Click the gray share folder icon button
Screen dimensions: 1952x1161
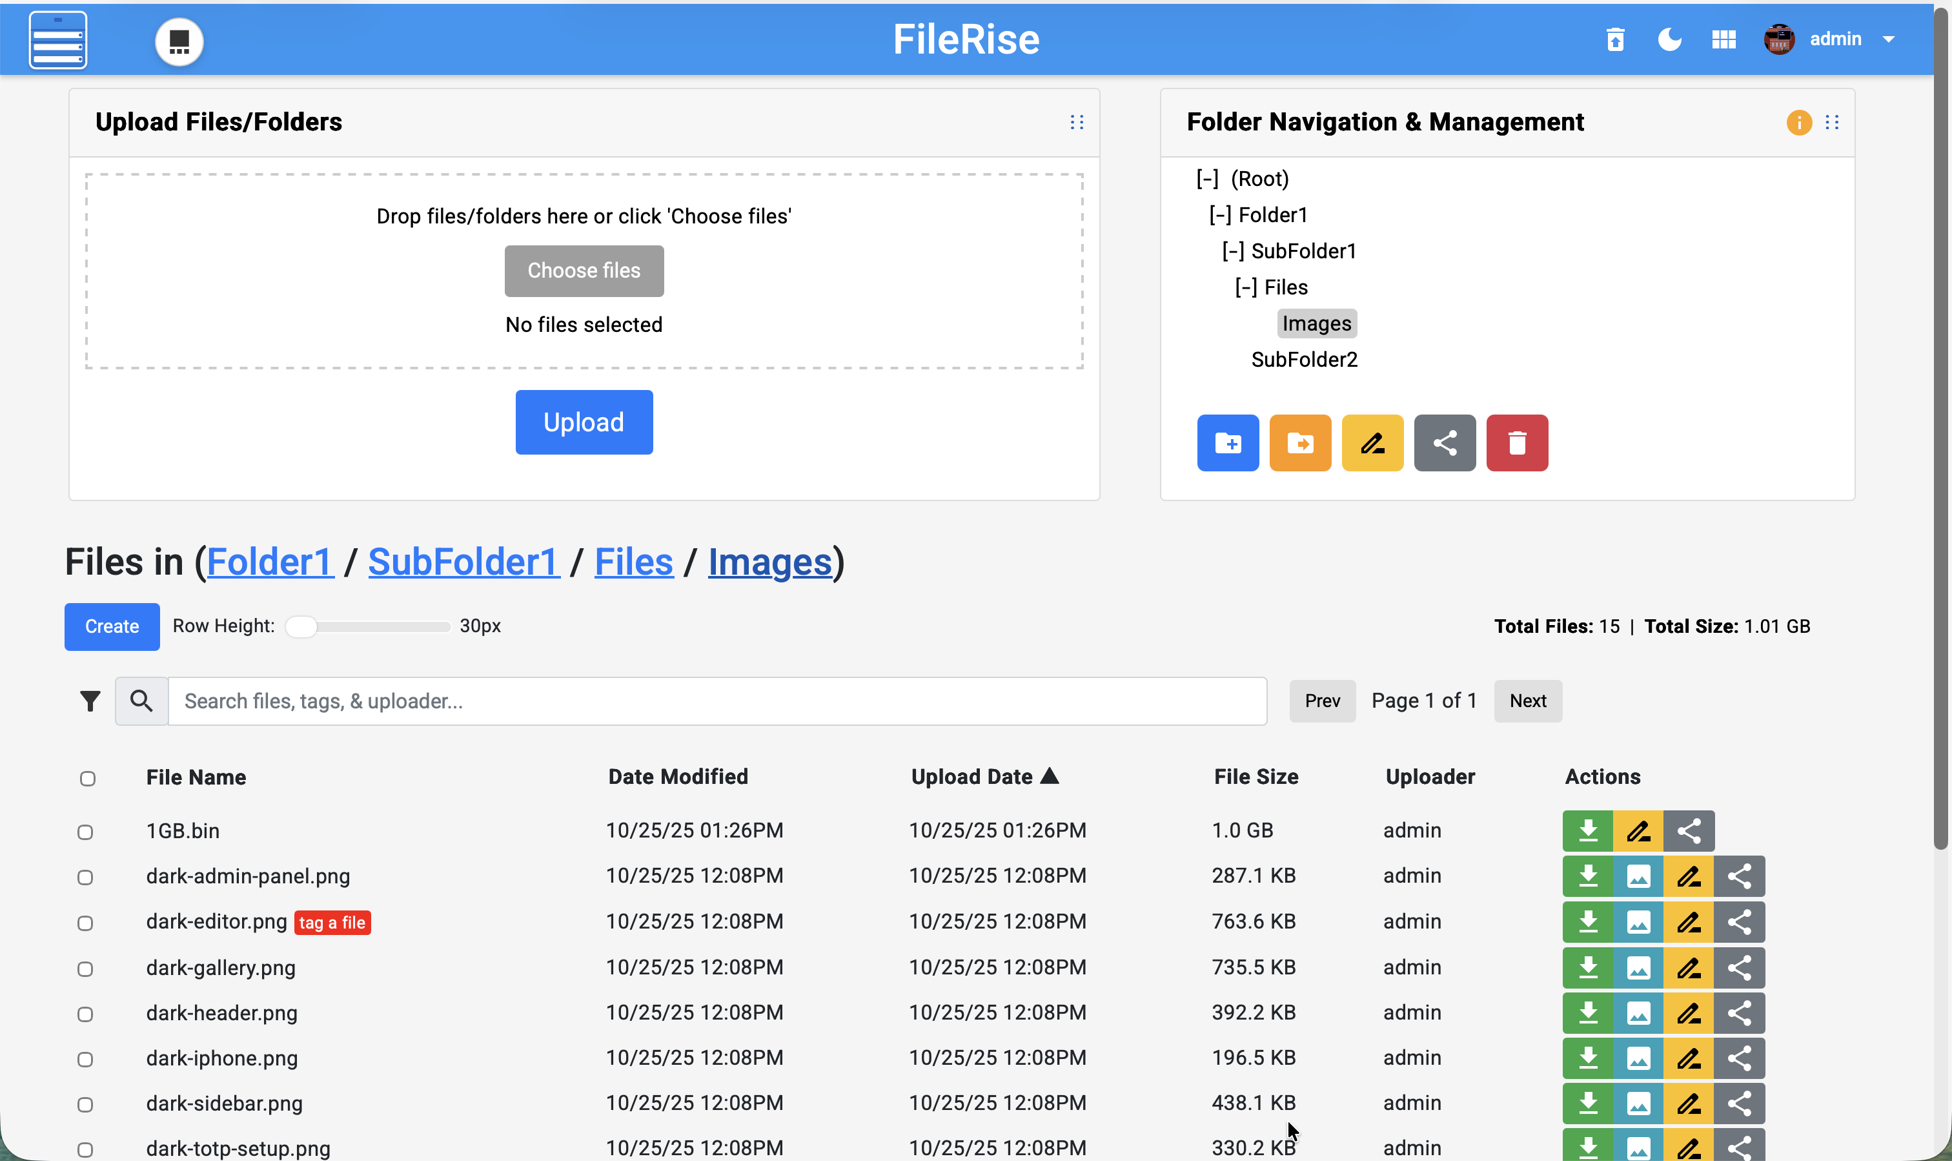point(1443,443)
